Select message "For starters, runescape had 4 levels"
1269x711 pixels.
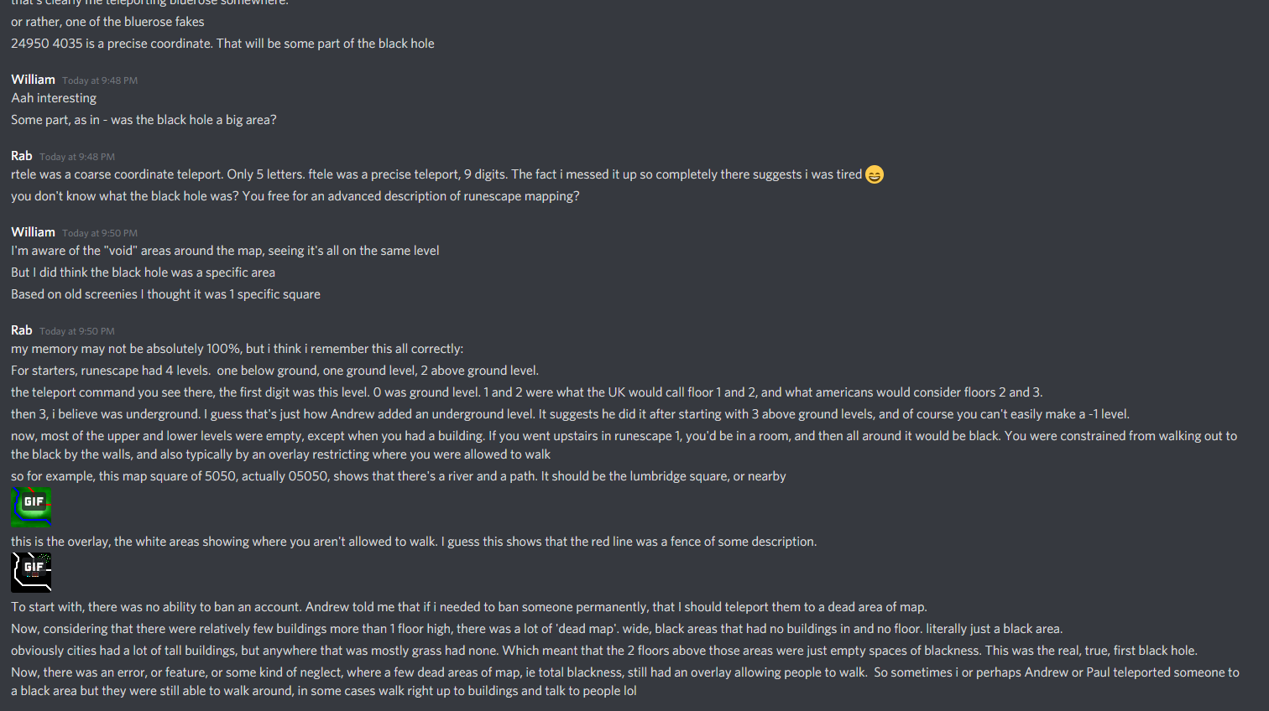(274, 371)
